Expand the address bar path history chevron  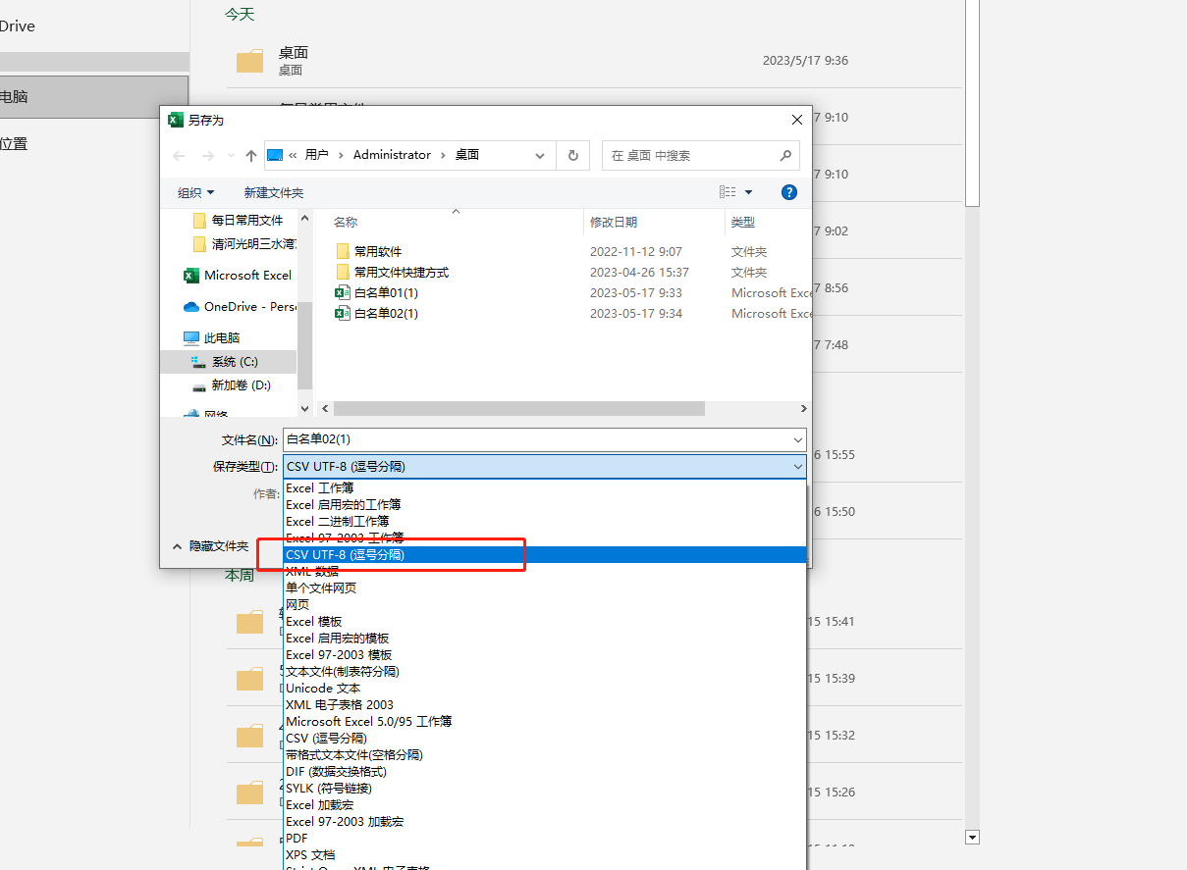pyautogui.click(x=540, y=155)
